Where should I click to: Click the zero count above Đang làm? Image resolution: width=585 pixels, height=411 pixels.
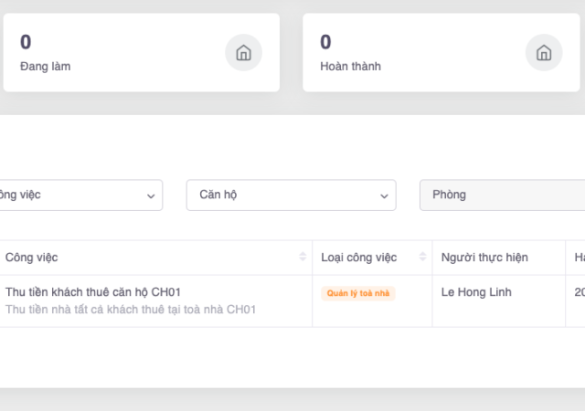[26, 42]
